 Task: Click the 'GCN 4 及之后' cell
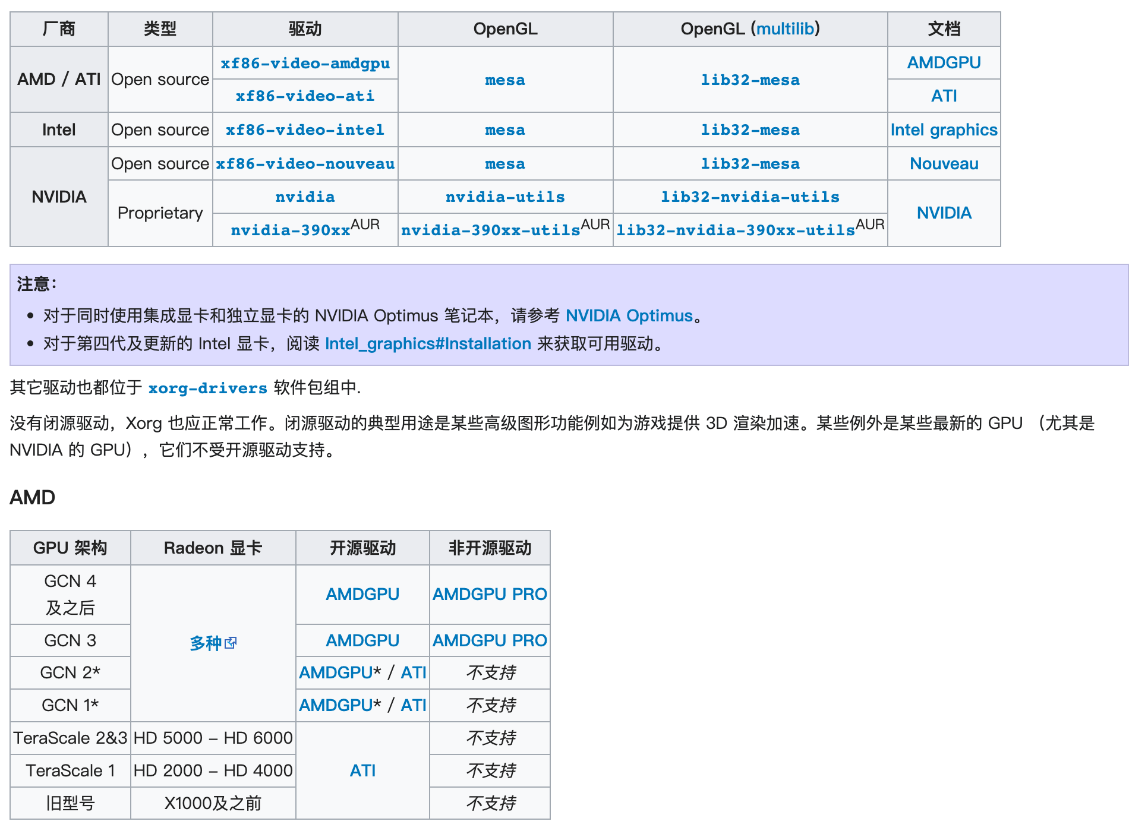70,594
